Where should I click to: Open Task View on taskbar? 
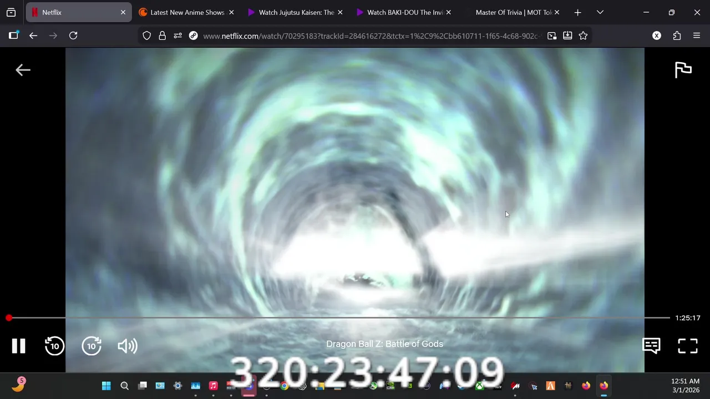(x=143, y=386)
